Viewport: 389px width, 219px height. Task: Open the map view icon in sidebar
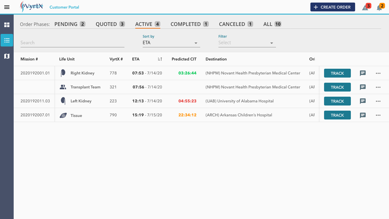[x=7, y=56]
